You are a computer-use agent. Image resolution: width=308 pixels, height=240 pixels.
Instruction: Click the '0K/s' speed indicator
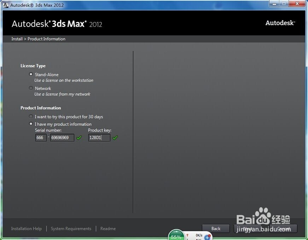click(199, 235)
